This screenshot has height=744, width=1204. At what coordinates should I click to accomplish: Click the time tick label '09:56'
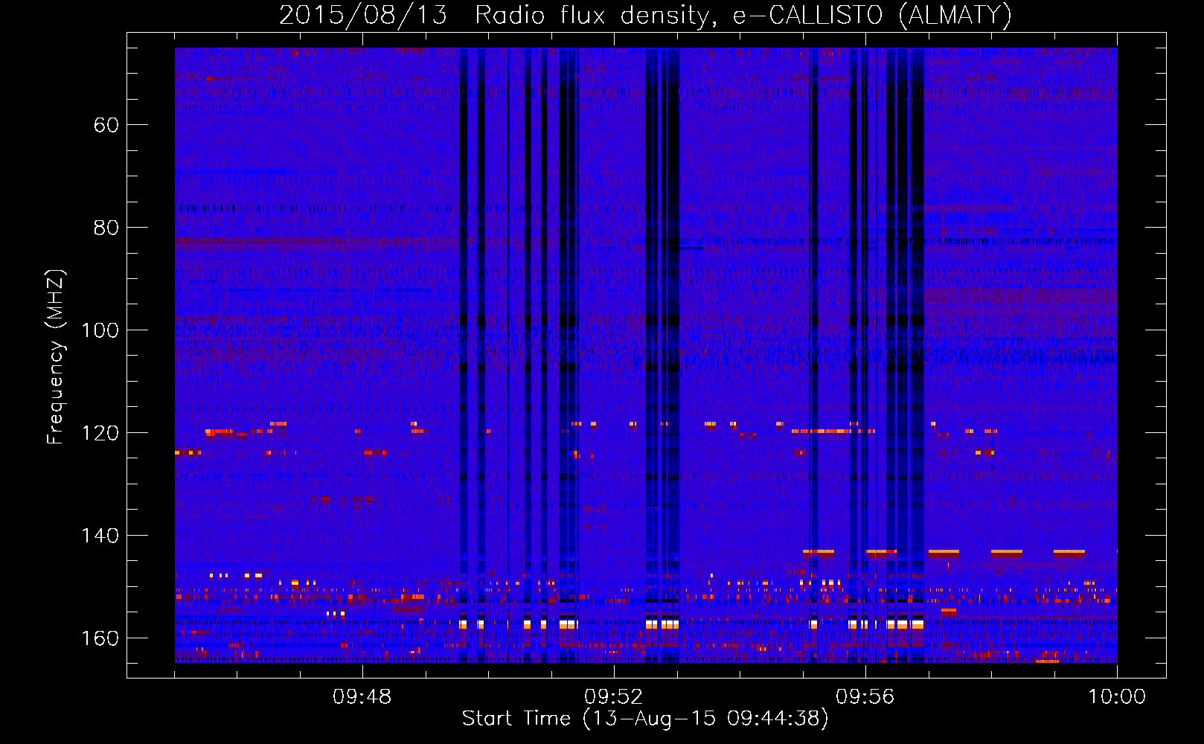[865, 697]
